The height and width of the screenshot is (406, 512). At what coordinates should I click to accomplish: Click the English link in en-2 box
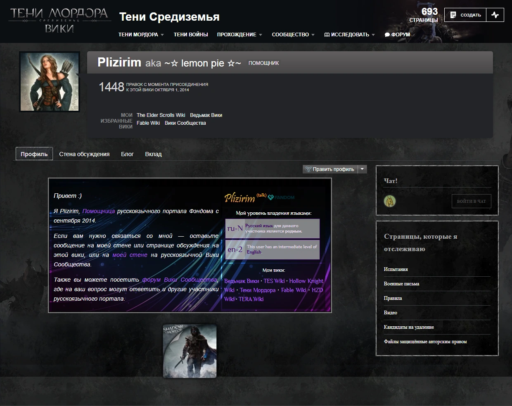(254, 252)
